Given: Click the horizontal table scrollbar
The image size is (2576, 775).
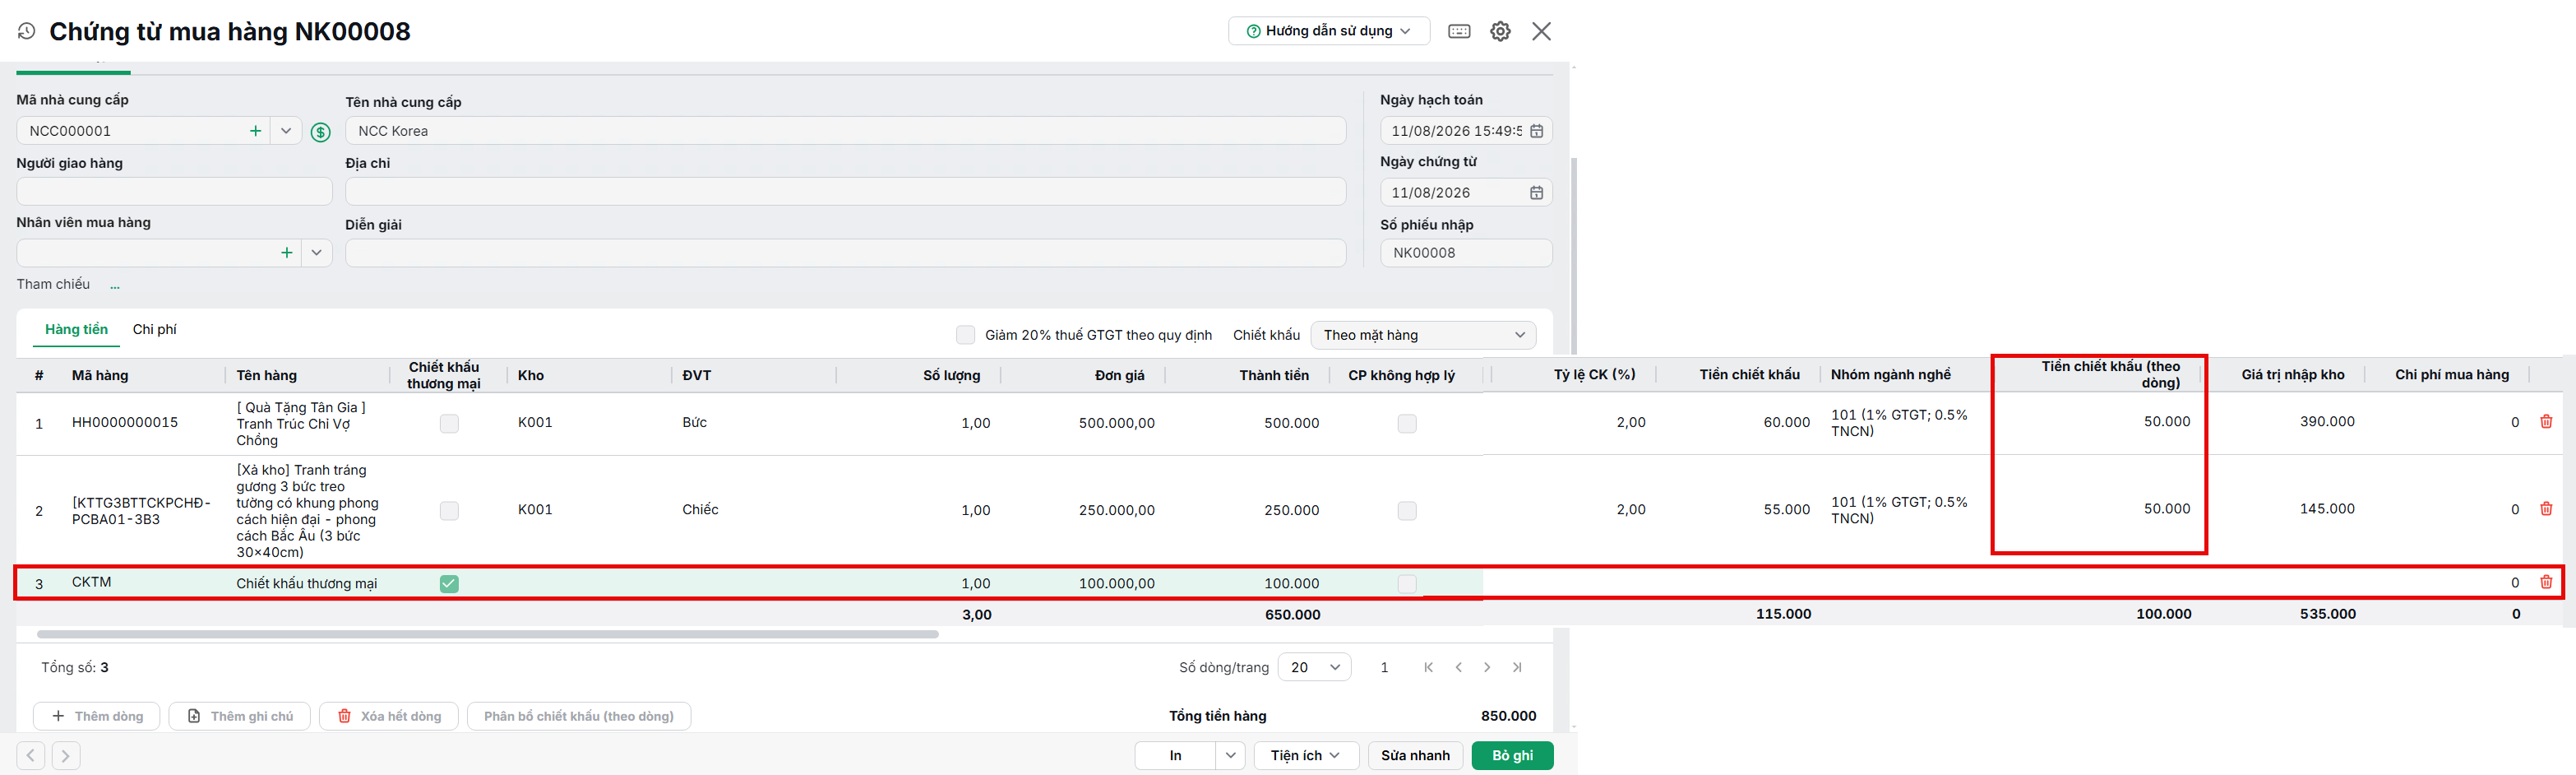Looking at the screenshot, I should pos(488,634).
